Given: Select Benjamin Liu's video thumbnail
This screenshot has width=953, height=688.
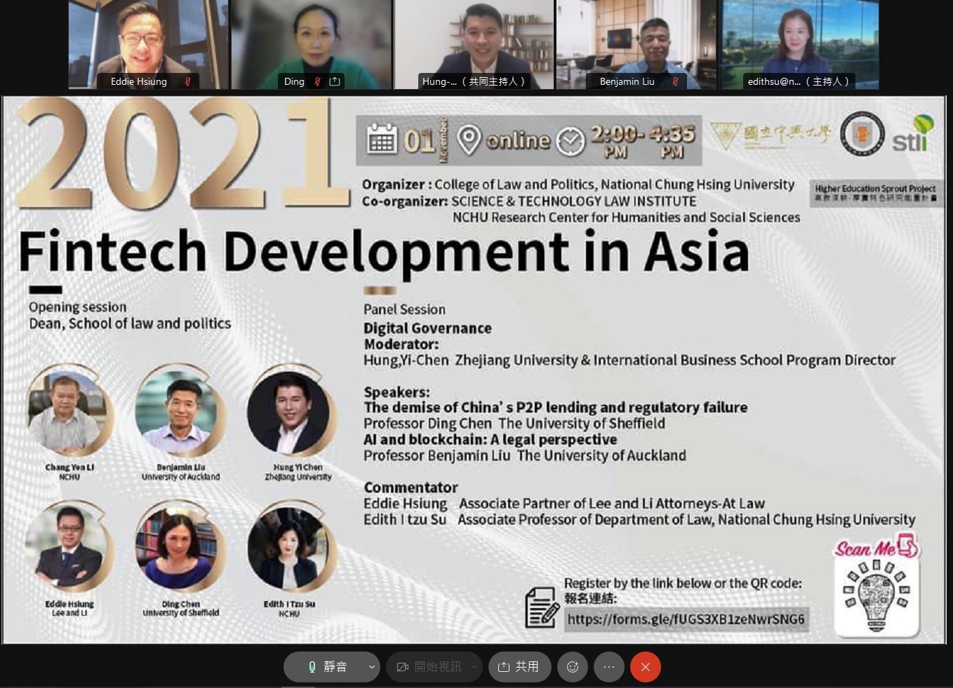Looking at the screenshot, I should pyautogui.click(x=637, y=44).
